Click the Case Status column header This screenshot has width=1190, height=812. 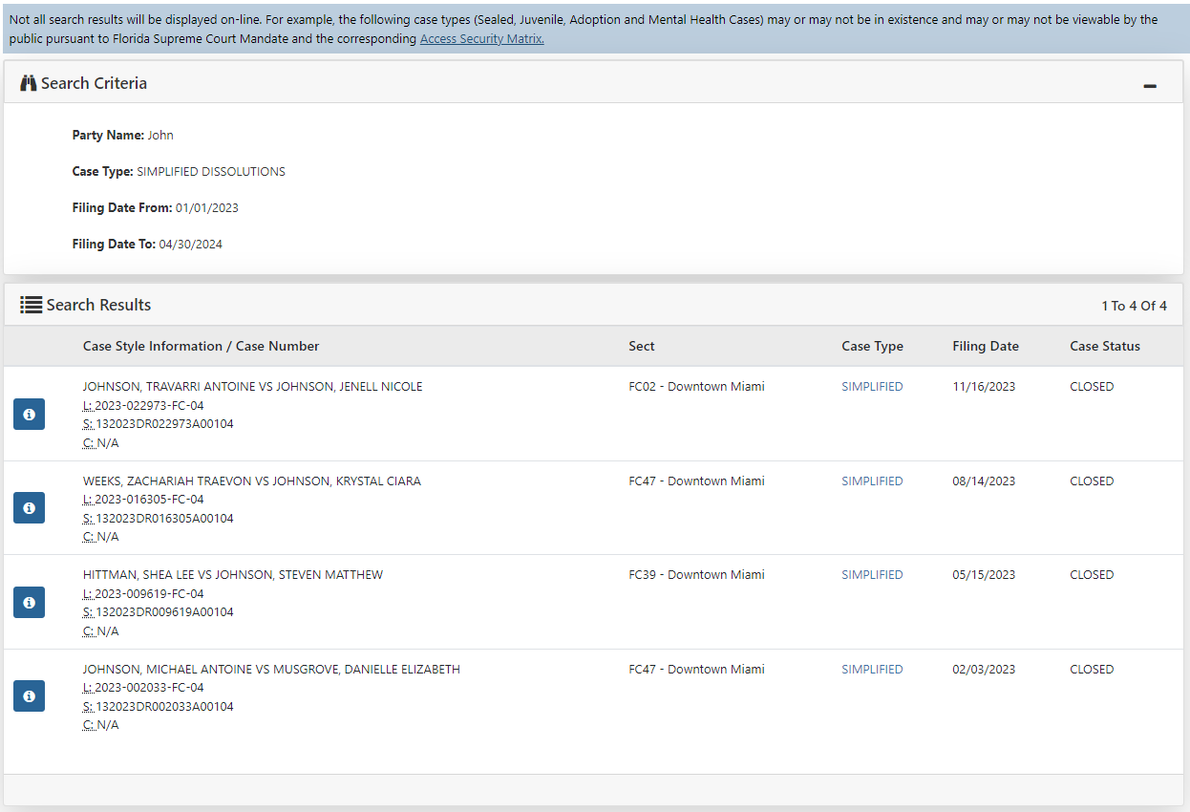pos(1105,346)
